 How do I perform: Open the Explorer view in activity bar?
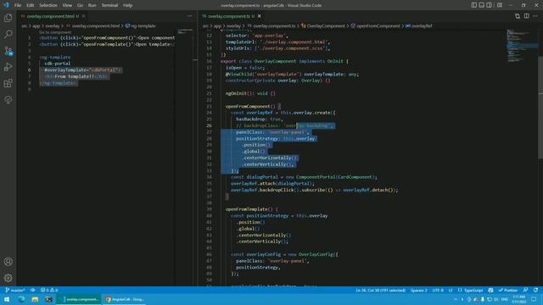point(8,18)
